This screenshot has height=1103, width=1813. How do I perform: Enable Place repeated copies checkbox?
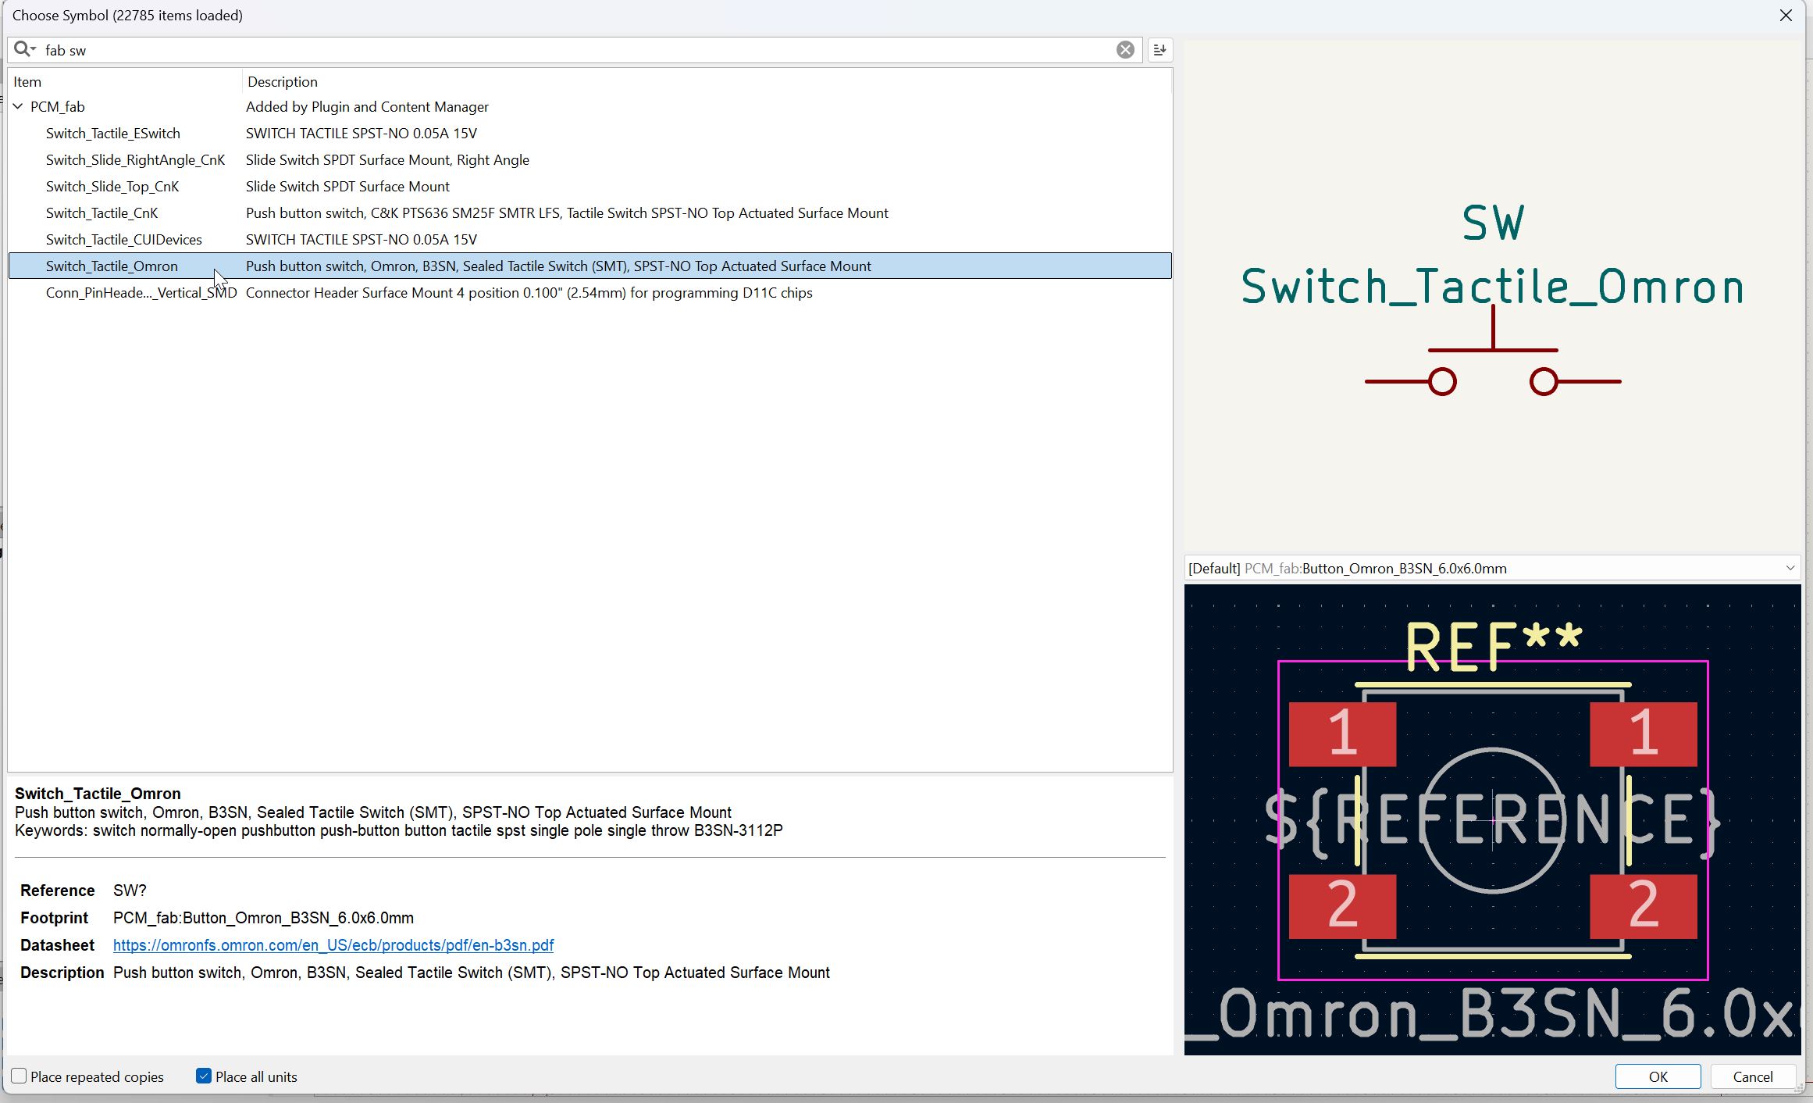coord(20,1076)
